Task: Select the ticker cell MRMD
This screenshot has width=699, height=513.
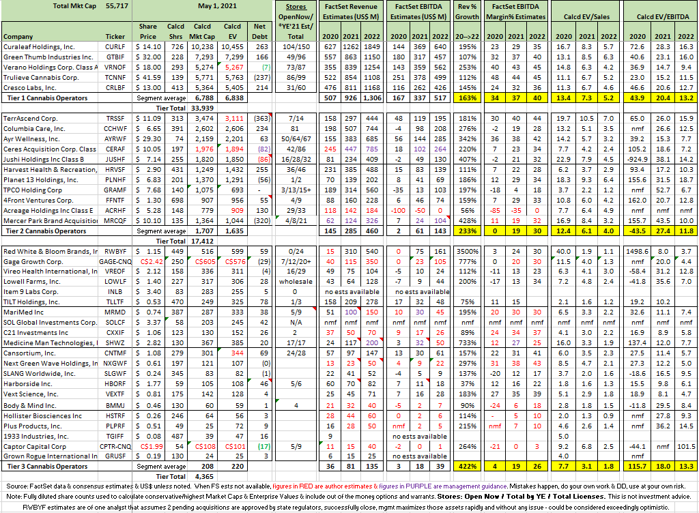Action: point(115,312)
